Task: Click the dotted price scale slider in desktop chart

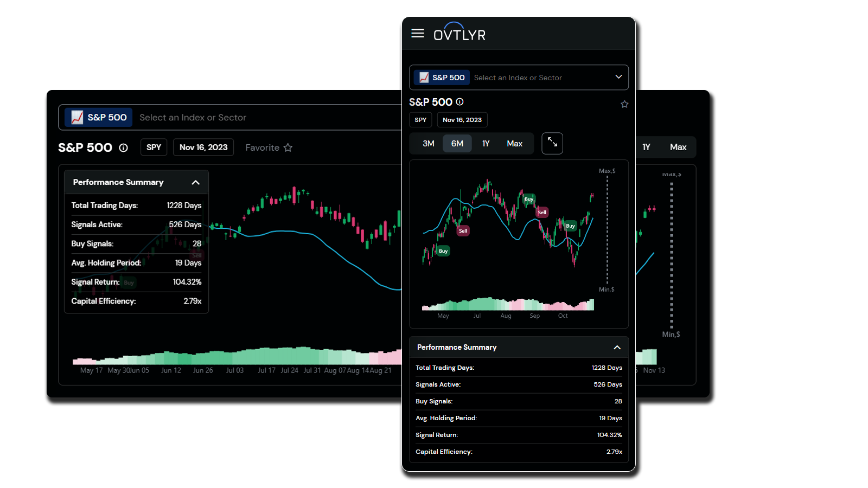Action: (672, 255)
